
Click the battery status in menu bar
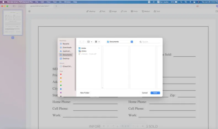tap(174, 2)
